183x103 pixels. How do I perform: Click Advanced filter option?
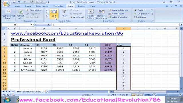[77, 17]
